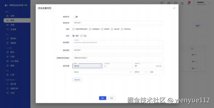The width and height of the screenshot is (214, 108).
Task: Click the label value input field
Action: coord(156,72)
